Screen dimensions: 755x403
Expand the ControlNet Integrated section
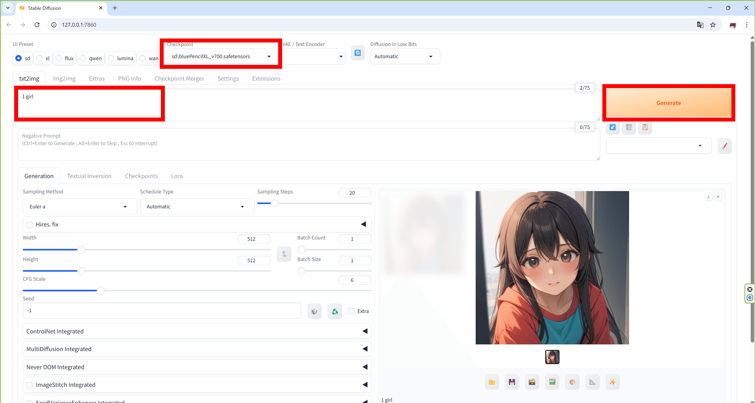tap(197, 331)
